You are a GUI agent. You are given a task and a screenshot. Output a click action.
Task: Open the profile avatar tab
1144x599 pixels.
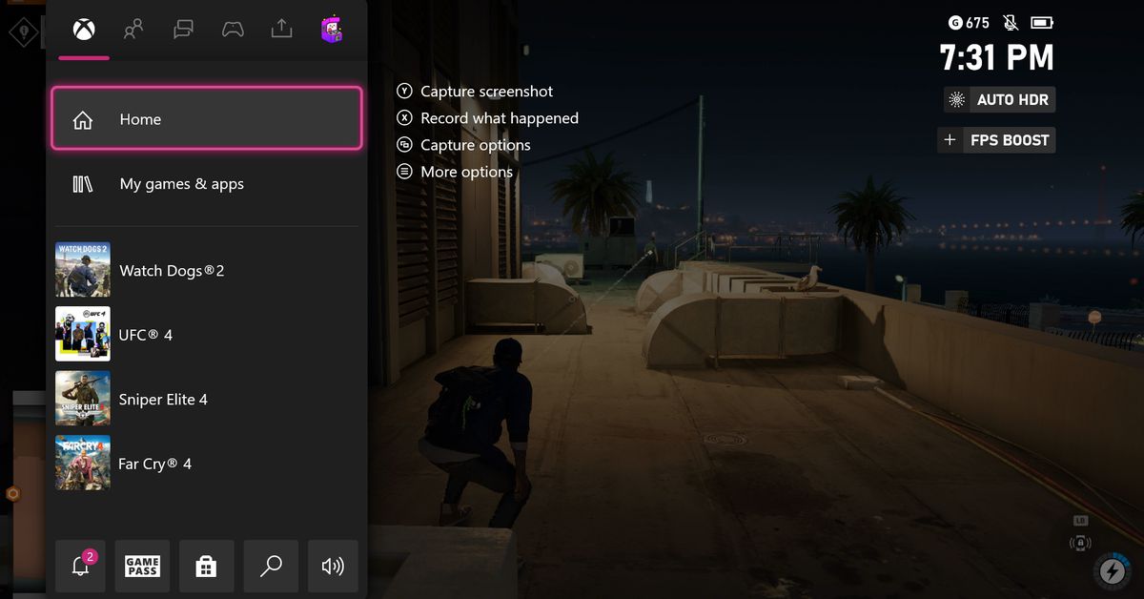point(332,30)
